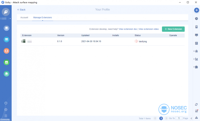Open puzzle extension icon in right toolbar
Image resolution: width=200 pixels, height=121 pixels.
click(x=196, y=67)
